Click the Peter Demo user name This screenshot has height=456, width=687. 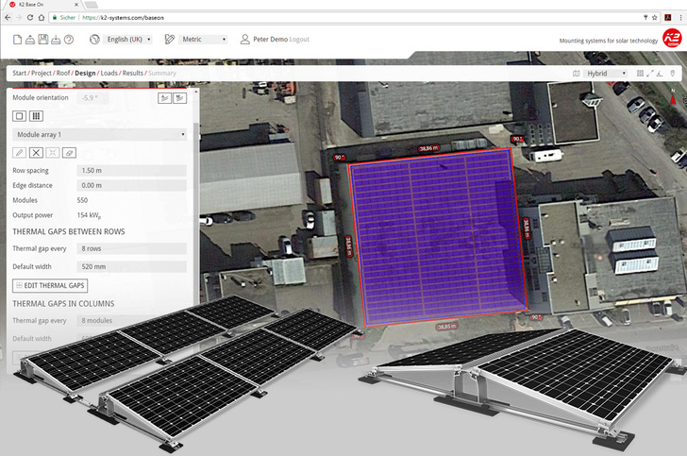point(270,40)
